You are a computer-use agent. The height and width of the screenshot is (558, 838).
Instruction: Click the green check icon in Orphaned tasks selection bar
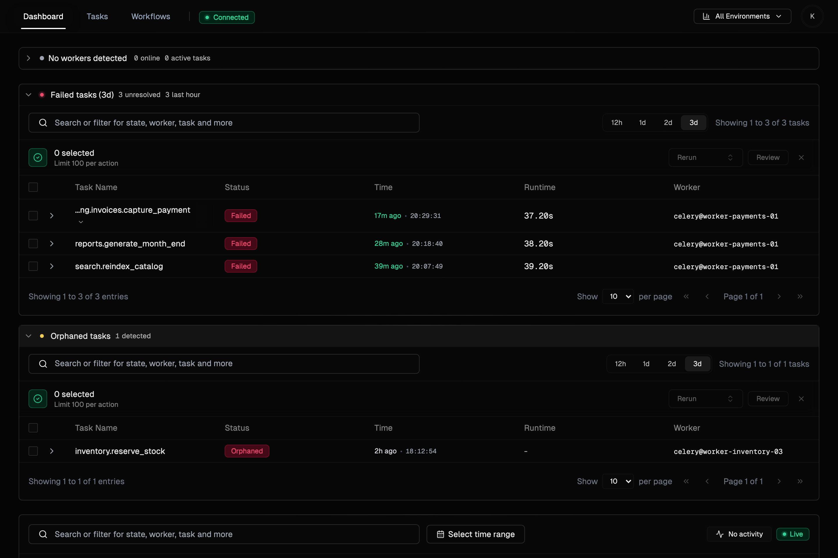point(38,399)
